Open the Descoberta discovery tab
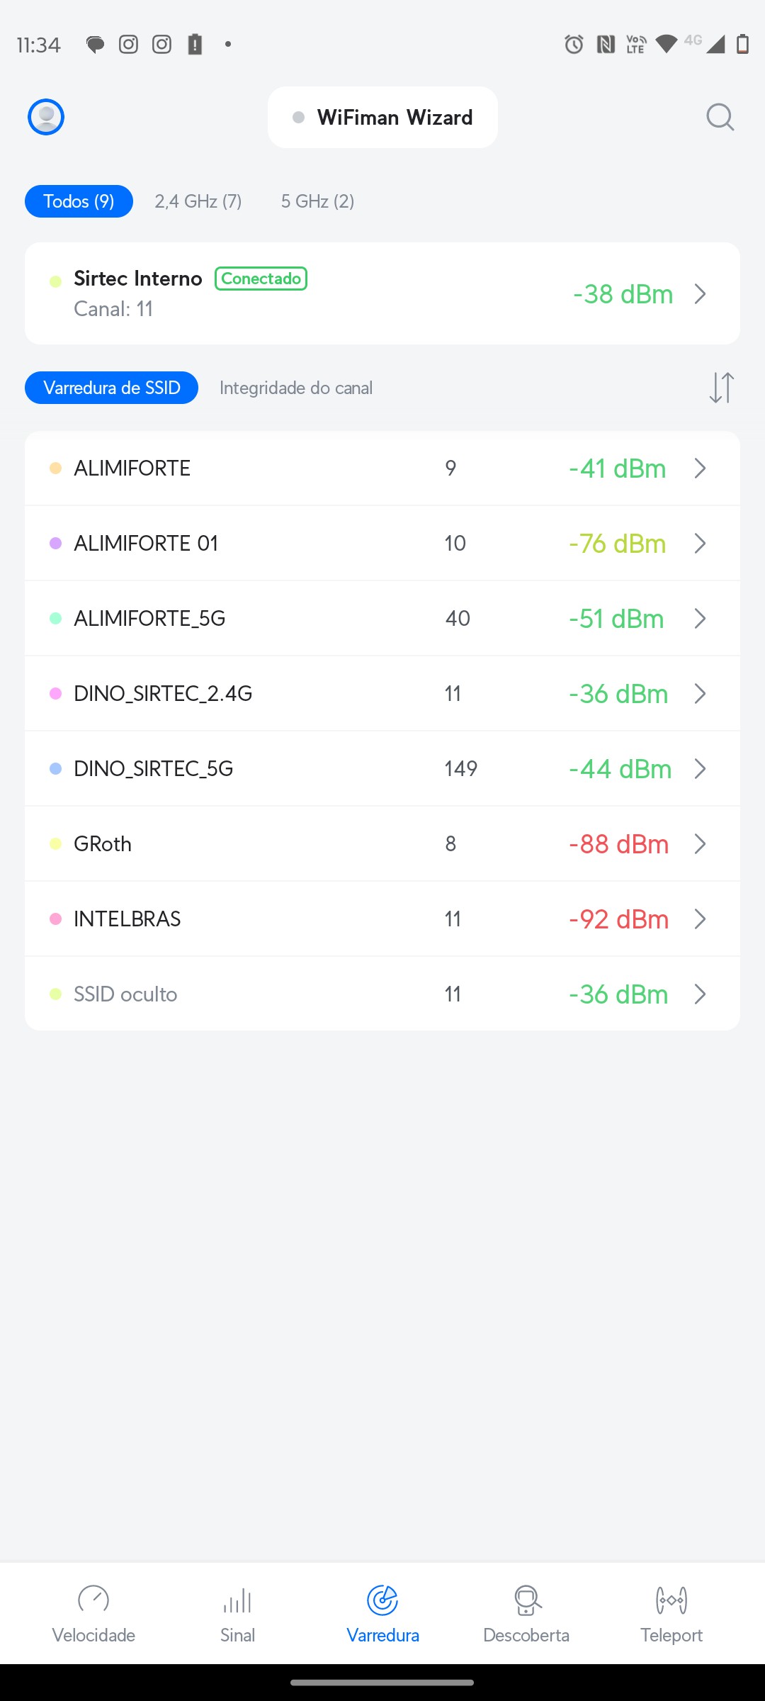The image size is (765, 1701). coord(526,1613)
